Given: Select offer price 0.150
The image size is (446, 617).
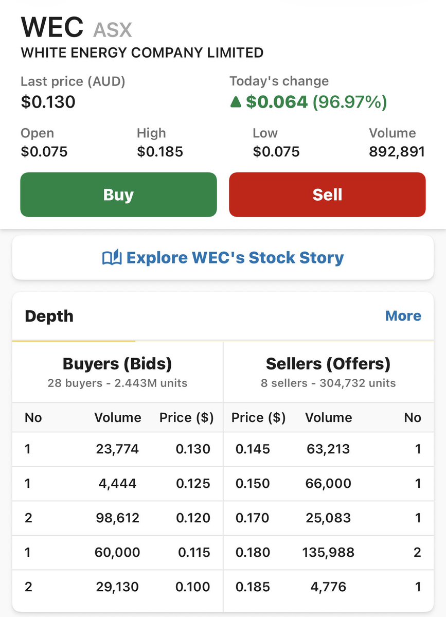Looking at the screenshot, I should click(253, 483).
